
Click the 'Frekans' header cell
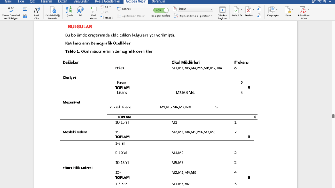pyautogui.click(x=243, y=62)
